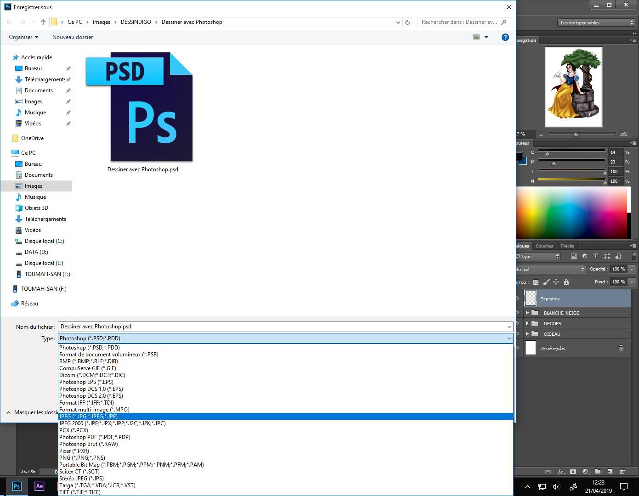Expand the BLANCHE-NEIGE group arrow
Viewport: 639px width, 496px height.
coord(527,313)
